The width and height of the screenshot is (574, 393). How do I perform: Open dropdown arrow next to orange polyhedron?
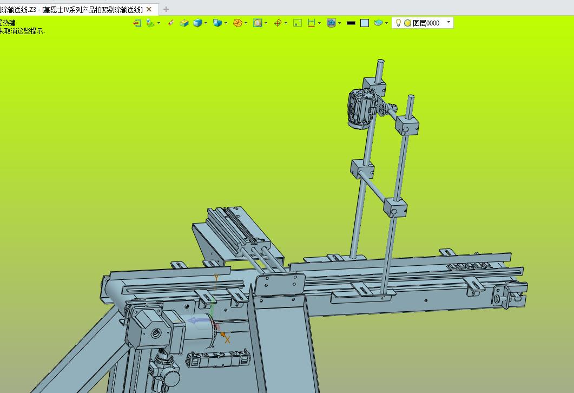pos(246,23)
